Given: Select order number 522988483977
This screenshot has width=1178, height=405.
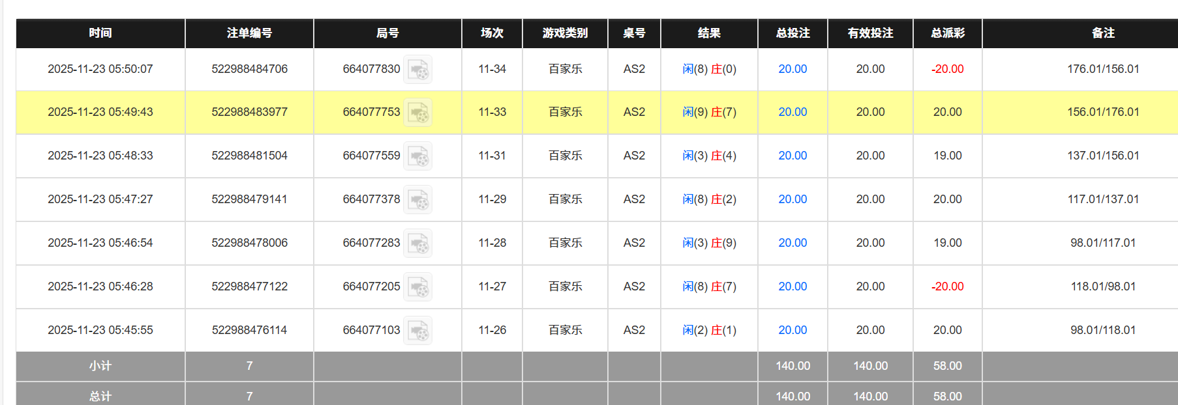Looking at the screenshot, I should (x=249, y=112).
